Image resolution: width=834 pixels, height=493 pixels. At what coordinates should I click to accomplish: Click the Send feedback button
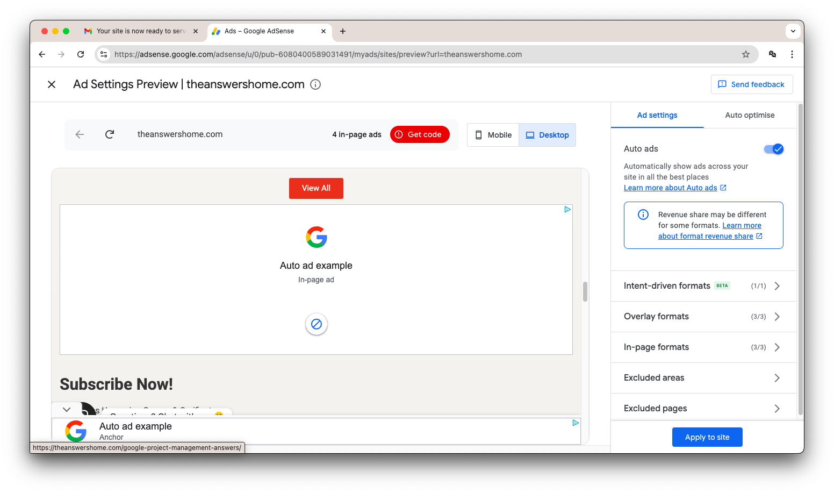coord(751,84)
